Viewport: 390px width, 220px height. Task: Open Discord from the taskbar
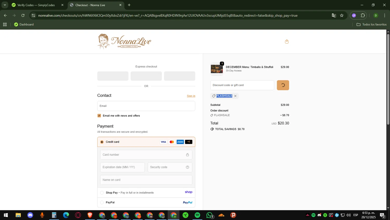[30, 215]
